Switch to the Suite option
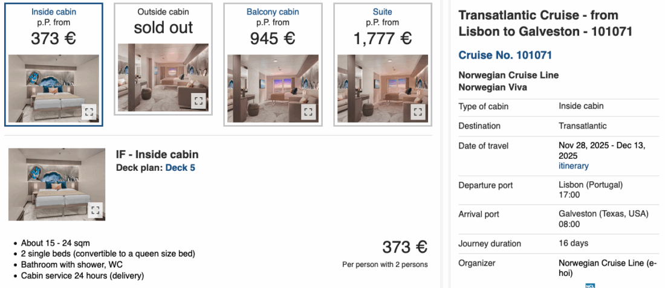The width and height of the screenshot is (665, 288). [382, 11]
